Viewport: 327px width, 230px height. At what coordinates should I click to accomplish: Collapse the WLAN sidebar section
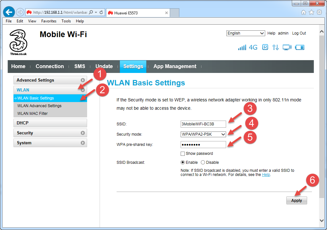click(x=50, y=90)
